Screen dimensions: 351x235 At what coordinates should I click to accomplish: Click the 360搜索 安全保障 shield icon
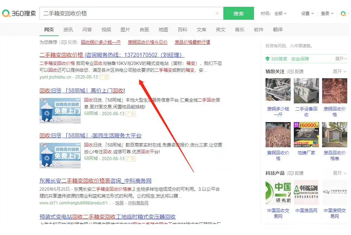(x=267, y=59)
